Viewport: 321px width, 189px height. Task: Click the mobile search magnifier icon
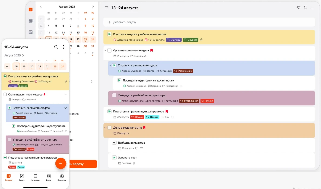[x=56, y=47]
